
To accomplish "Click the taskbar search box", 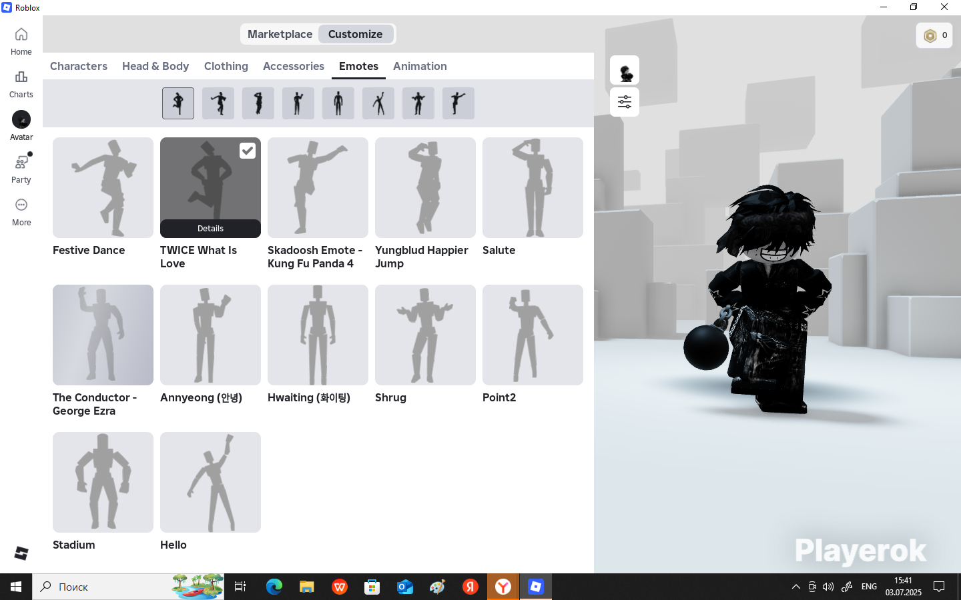I will pyautogui.click(x=128, y=587).
